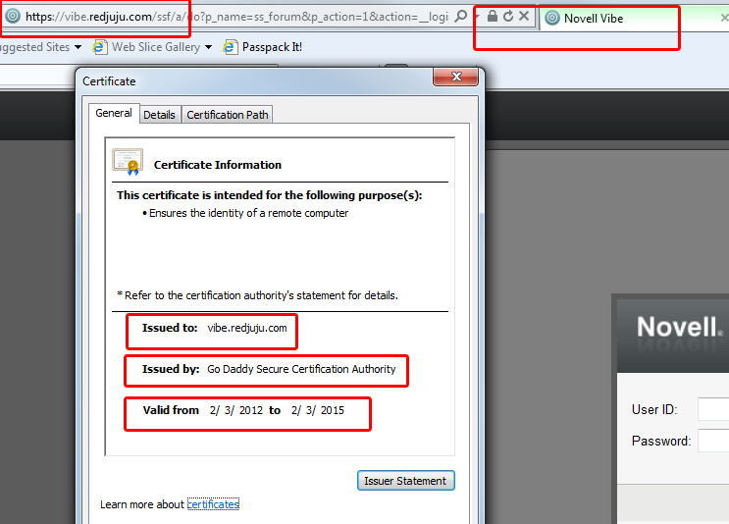Open the certificates help link

coord(213,504)
